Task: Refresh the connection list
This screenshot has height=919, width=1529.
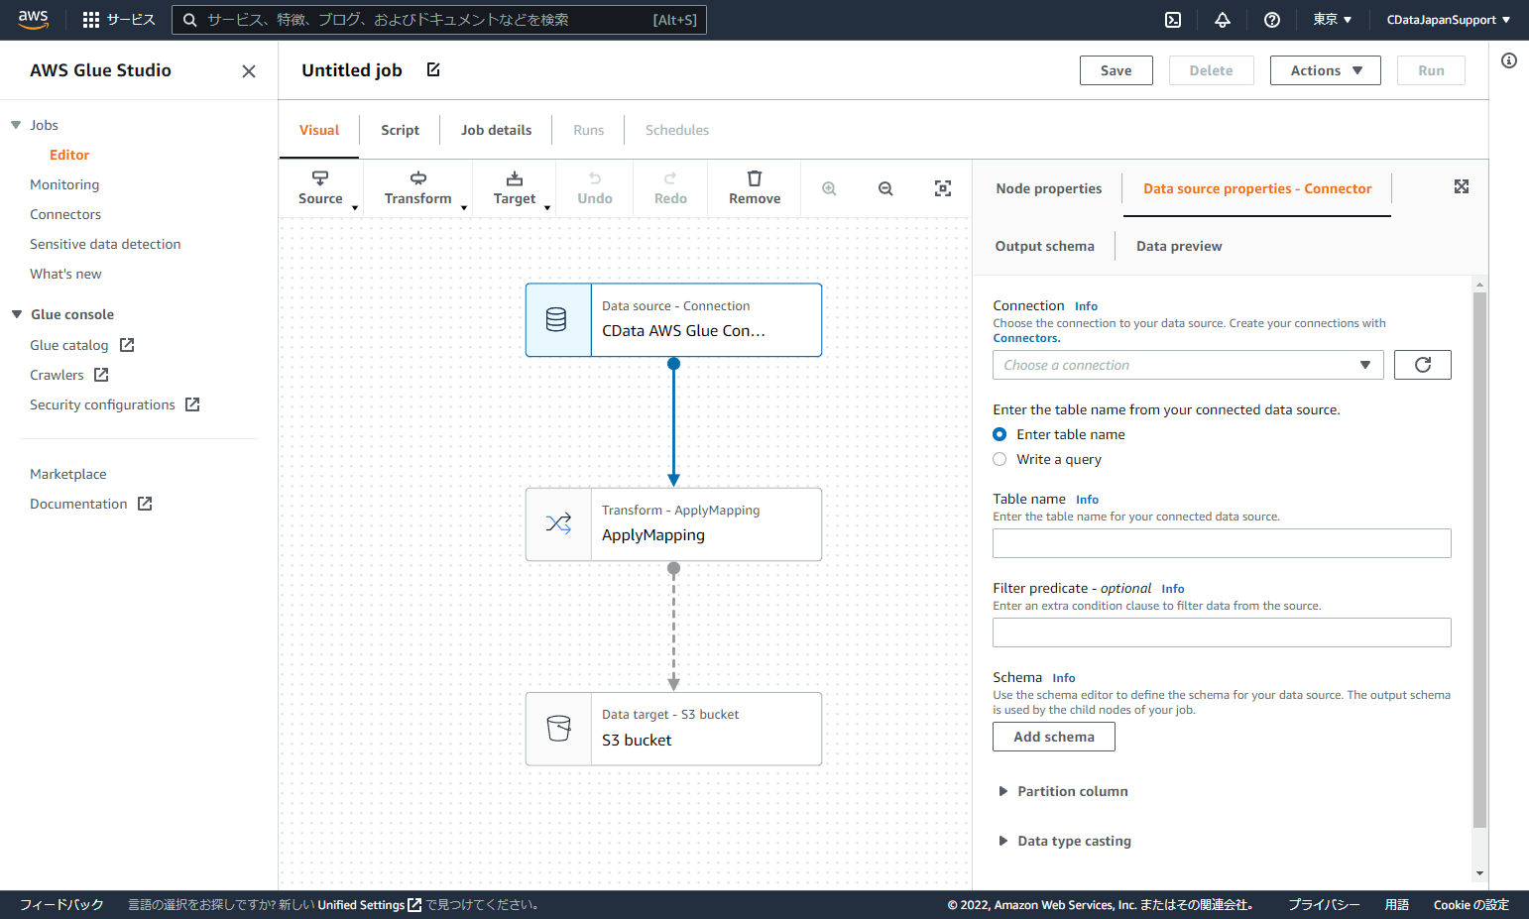Action: [1422, 364]
